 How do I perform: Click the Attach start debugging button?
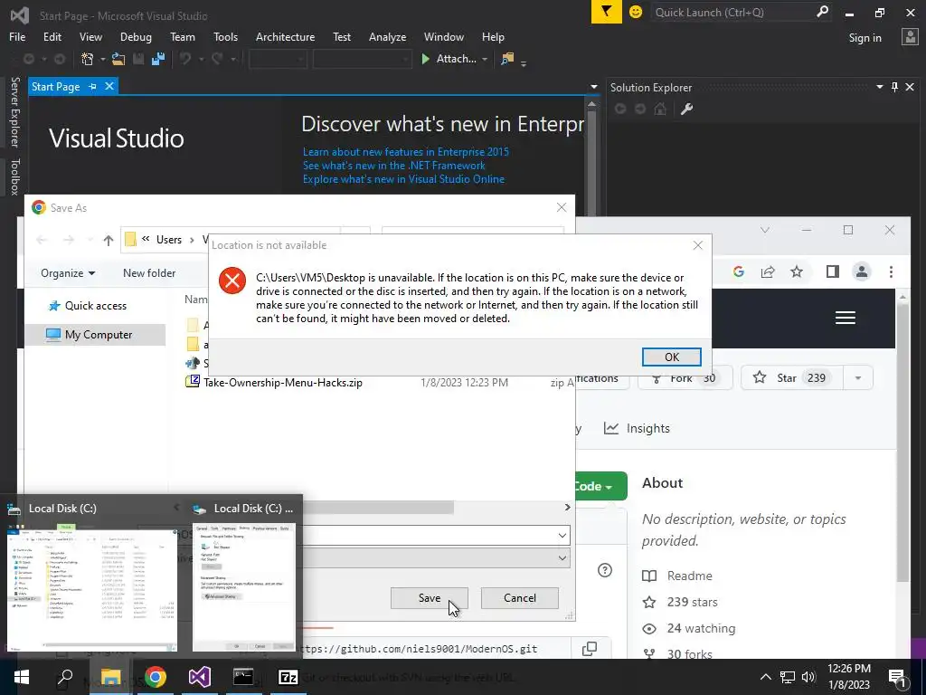(449, 59)
